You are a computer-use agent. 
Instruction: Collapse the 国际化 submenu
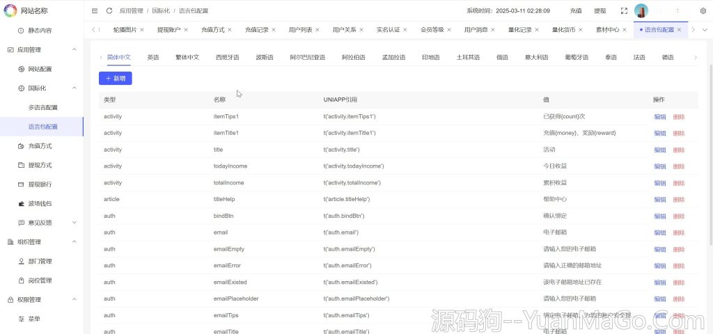click(x=75, y=88)
